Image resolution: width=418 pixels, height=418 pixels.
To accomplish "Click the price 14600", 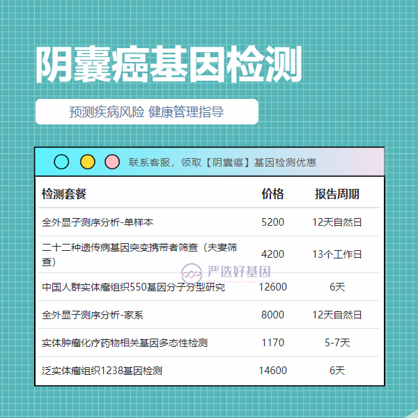I will click(x=272, y=371).
